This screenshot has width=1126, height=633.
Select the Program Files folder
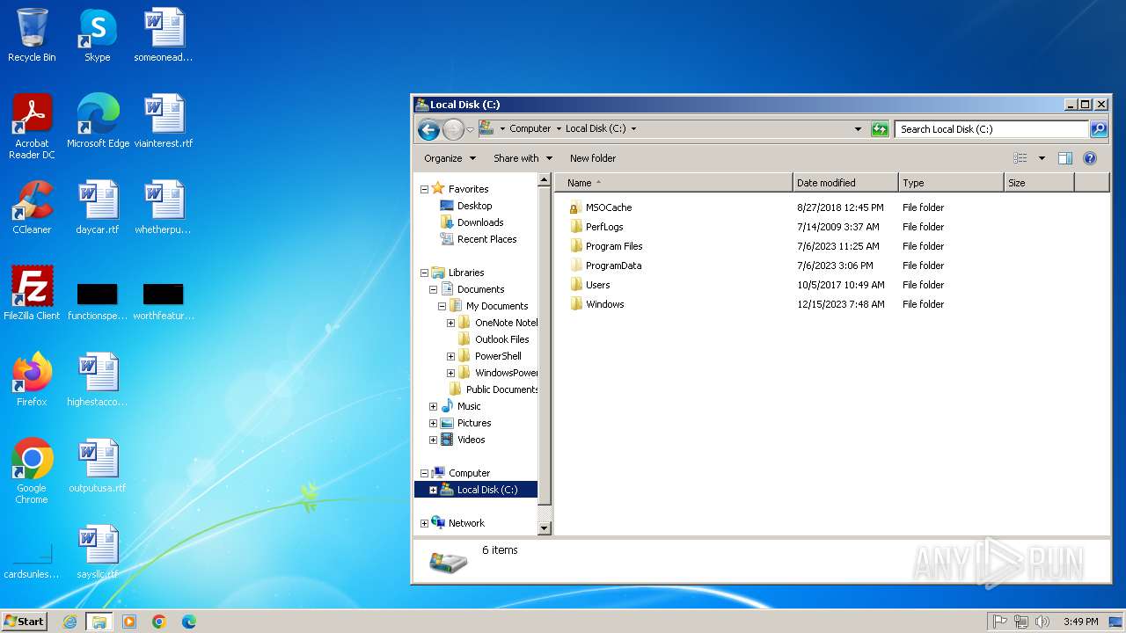click(x=614, y=246)
